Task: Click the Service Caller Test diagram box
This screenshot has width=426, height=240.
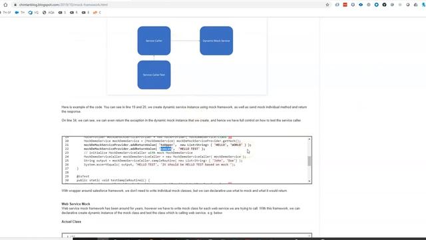Action: click(x=154, y=75)
